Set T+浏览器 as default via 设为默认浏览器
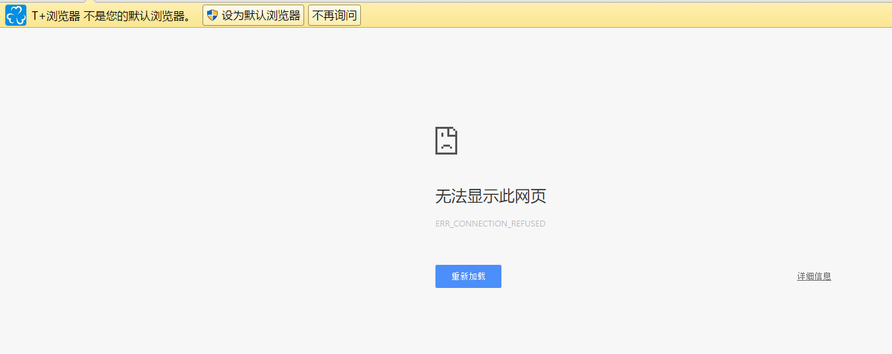 point(253,15)
